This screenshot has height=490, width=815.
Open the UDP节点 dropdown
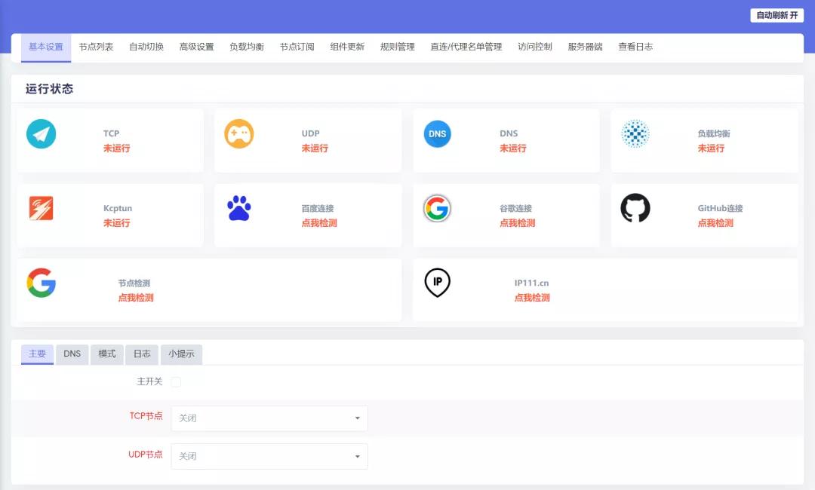click(269, 456)
